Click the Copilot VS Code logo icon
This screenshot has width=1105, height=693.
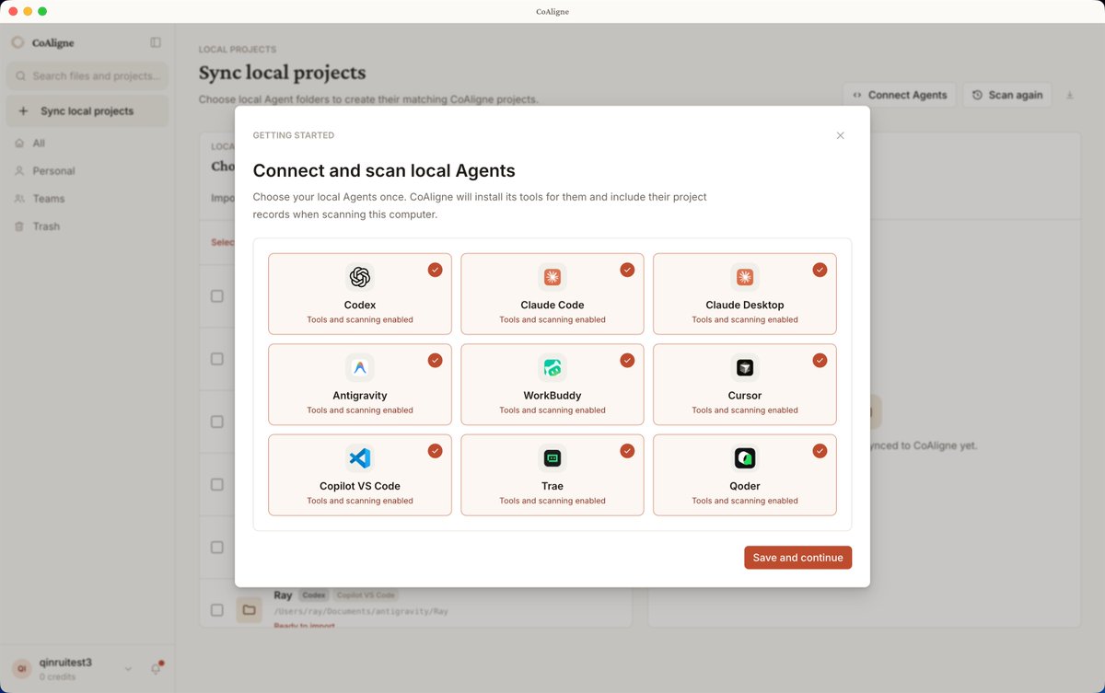point(360,458)
